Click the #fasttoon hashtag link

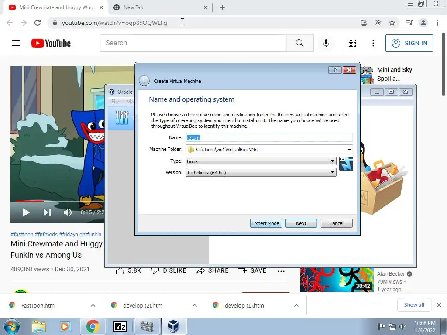(x=22, y=234)
